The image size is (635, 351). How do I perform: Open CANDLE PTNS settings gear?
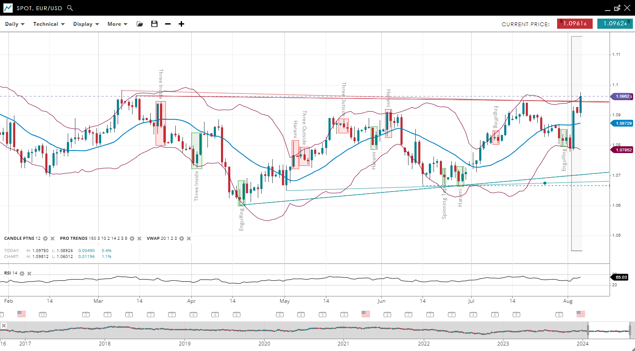pyautogui.click(x=45, y=239)
